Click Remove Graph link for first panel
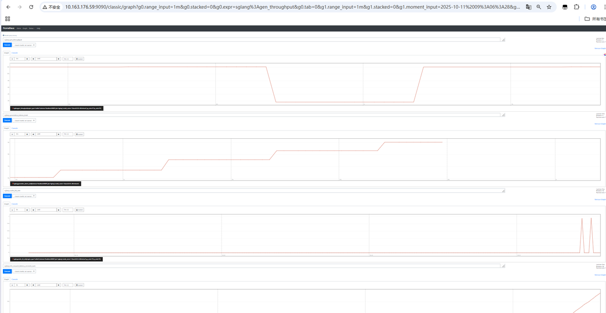The width and height of the screenshot is (606, 313). click(x=600, y=48)
